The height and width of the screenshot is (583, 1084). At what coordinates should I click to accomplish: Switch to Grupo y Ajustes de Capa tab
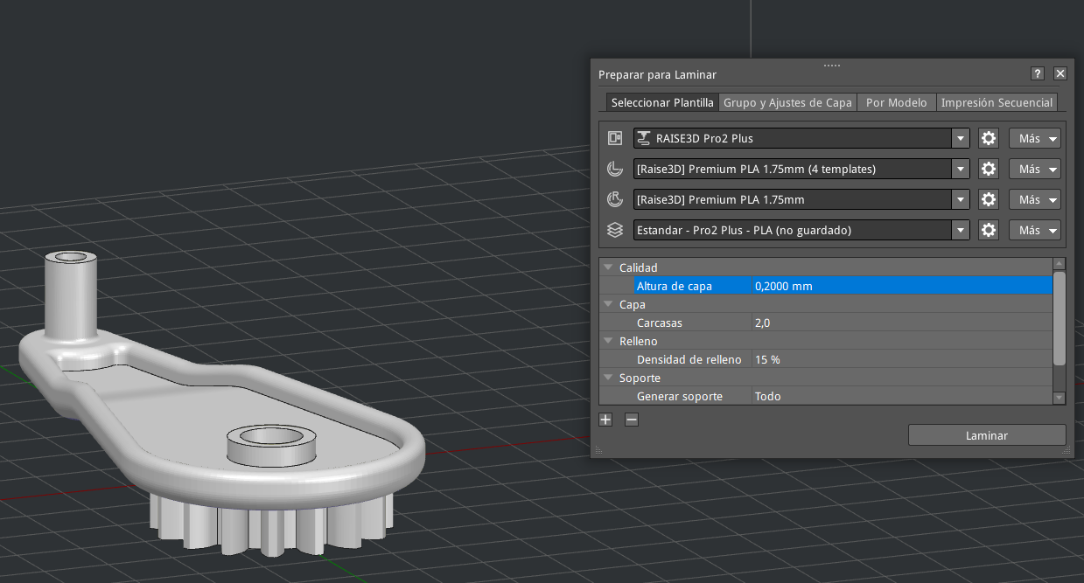787,102
